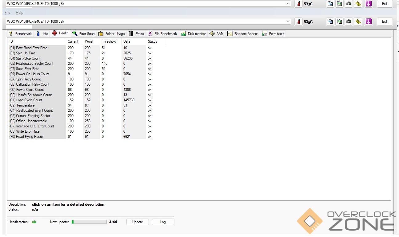This screenshot has height=237, width=399.
Task: Select the Reallocated Sector Count row
Action: 34,64
